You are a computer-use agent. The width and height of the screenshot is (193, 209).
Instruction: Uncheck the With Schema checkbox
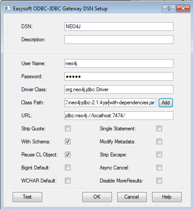pos(68,142)
